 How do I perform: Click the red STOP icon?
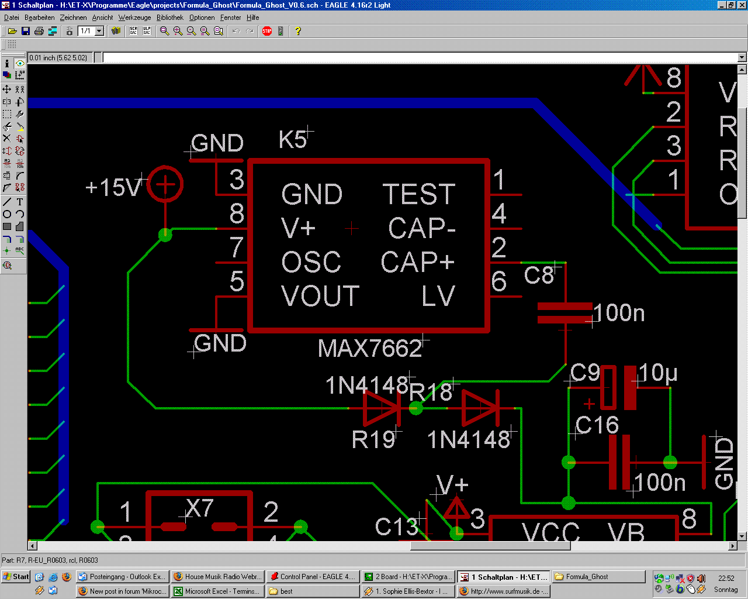tap(267, 31)
